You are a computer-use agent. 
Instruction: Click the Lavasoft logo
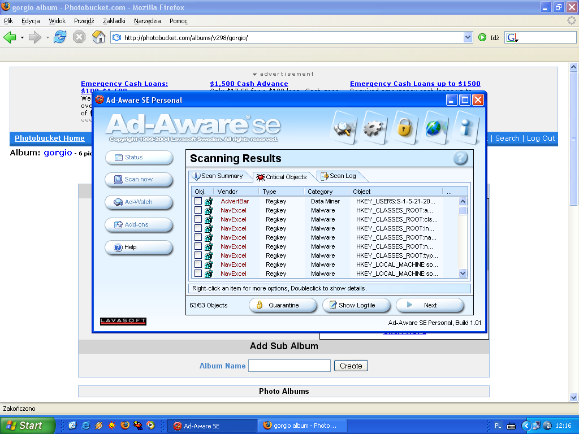coord(123,321)
